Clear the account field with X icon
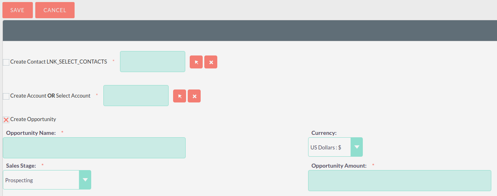The width and height of the screenshot is (497, 196). pyautogui.click(x=194, y=96)
